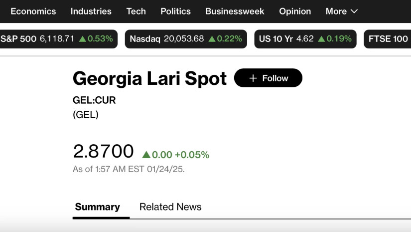Open the Industries section
The width and height of the screenshot is (411, 232).
[x=91, y=11]
